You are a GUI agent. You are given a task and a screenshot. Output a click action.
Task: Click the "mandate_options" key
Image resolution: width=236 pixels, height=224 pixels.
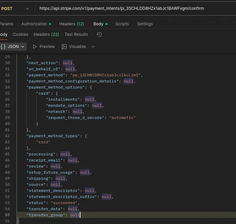point(66,105)
